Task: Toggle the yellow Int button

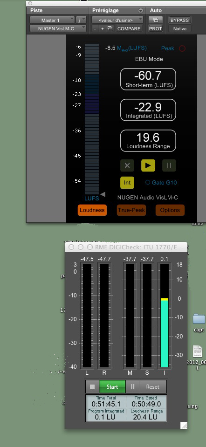Action: 127,183
